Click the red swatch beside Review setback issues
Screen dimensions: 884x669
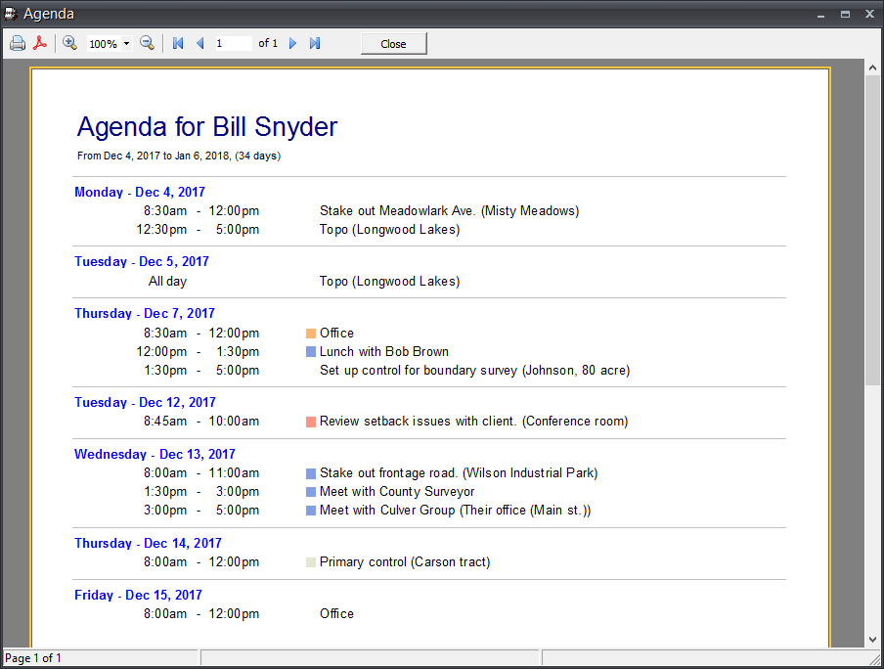(x=309, y=421)
